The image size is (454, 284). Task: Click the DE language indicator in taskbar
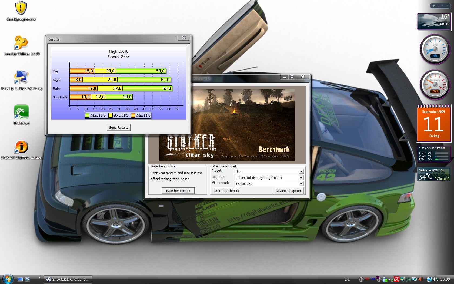coord(347,279)
